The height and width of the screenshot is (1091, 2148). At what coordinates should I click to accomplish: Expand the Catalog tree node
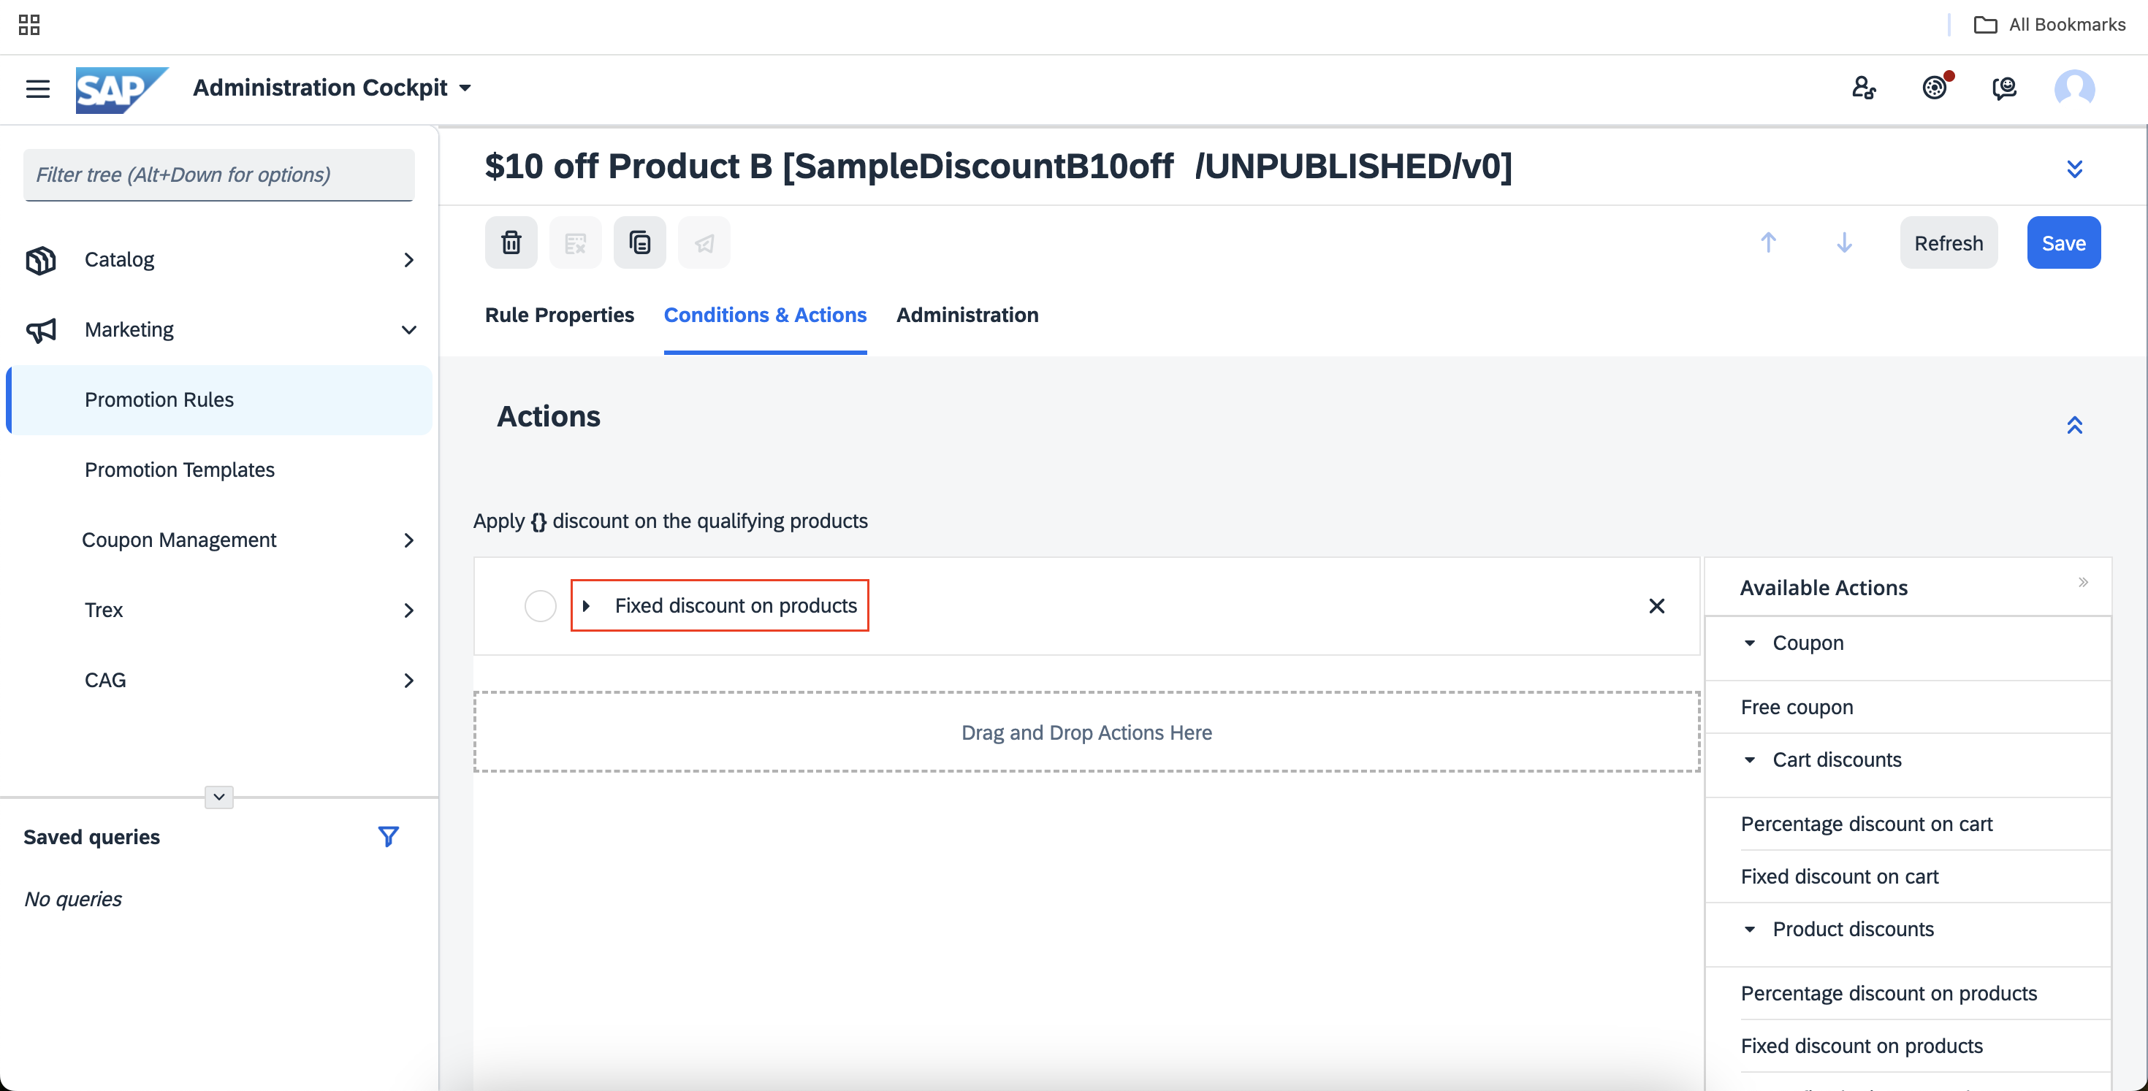tap(408, 260)
